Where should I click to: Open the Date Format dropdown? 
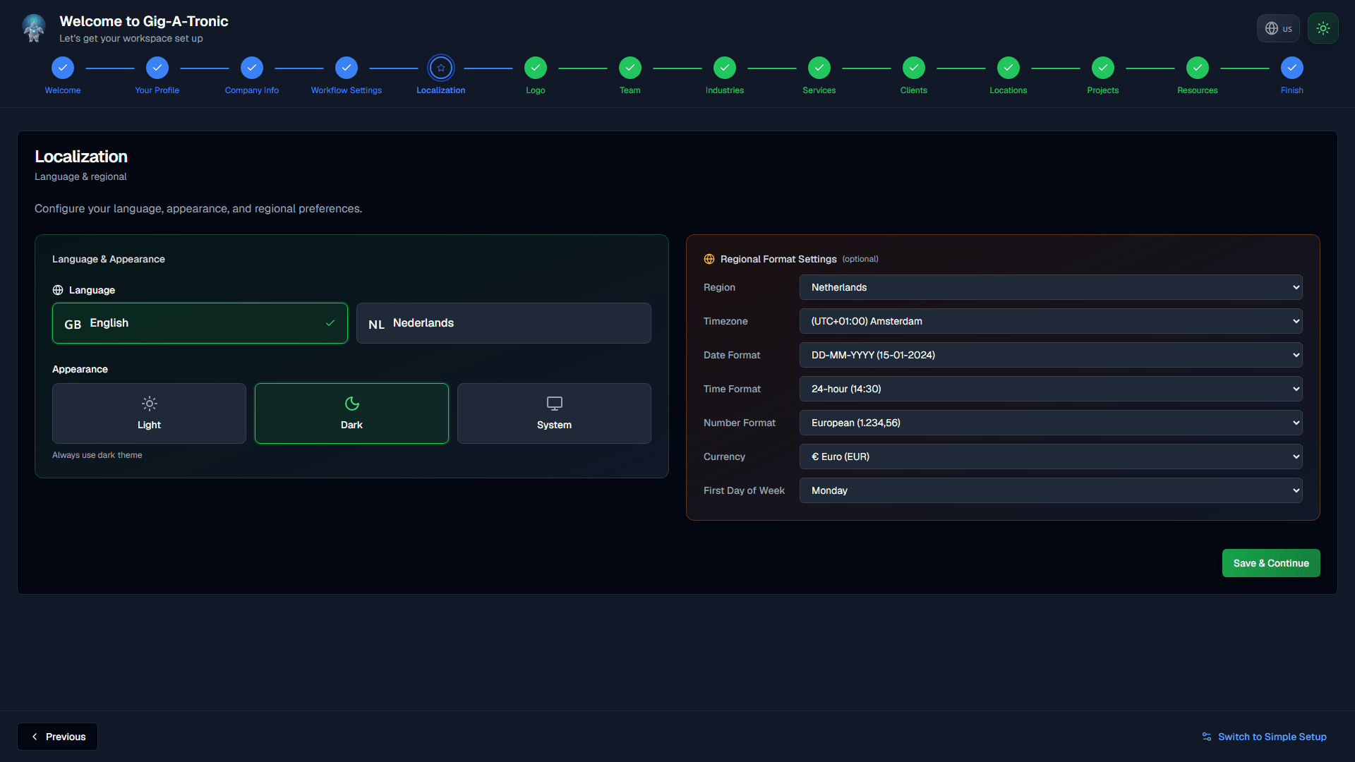click(1051, 355)
